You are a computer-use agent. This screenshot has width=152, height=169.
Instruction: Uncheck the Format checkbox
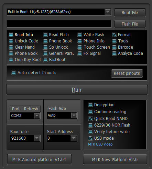point(114,35)
